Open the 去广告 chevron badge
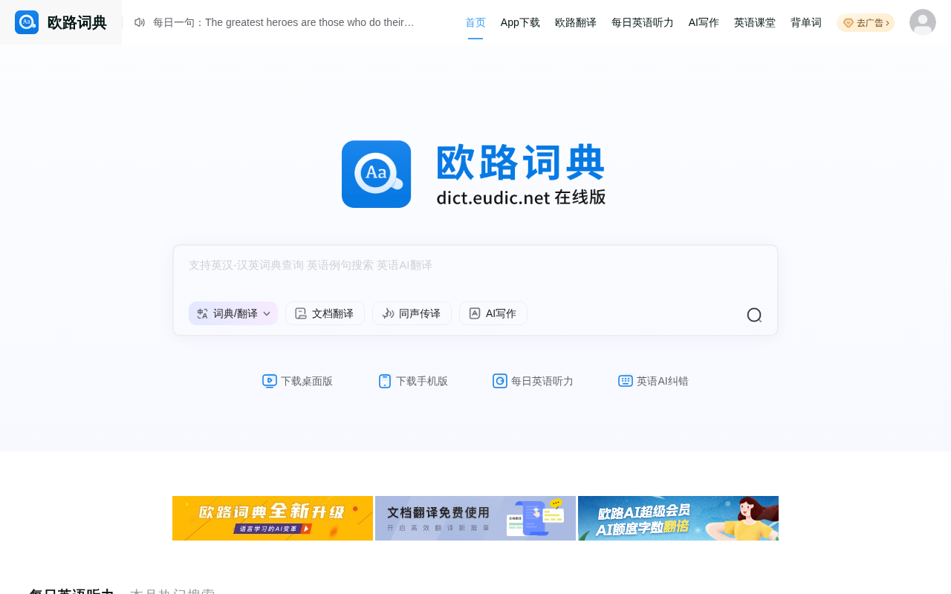This screenshot has width=951, height=594. pos(866,23)
